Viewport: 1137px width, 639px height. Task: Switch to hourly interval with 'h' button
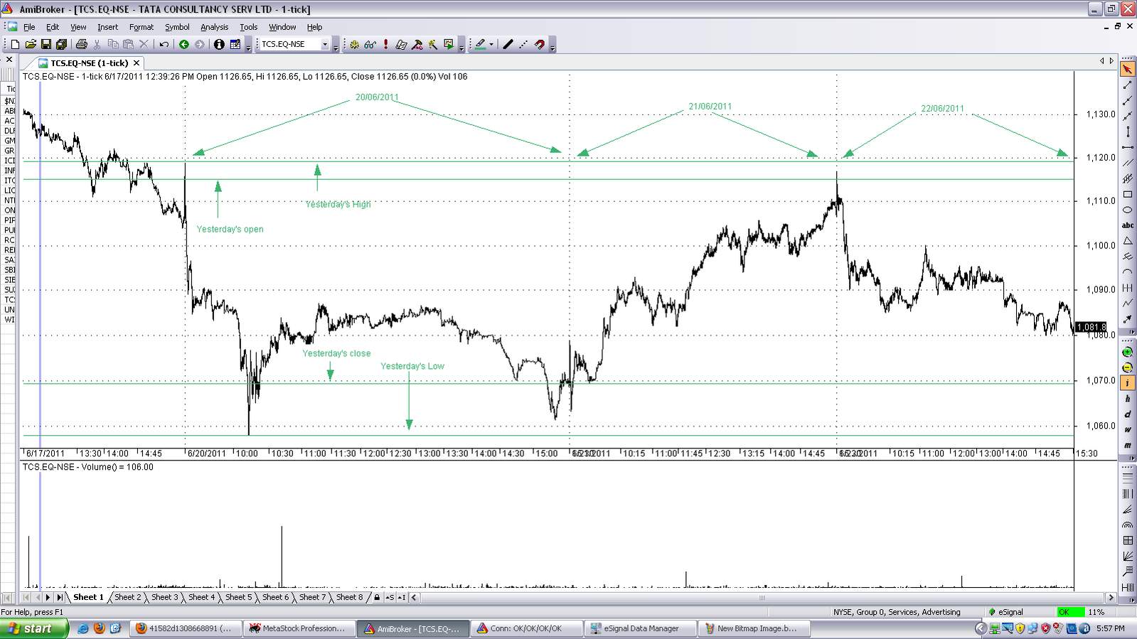(1128, 399)
